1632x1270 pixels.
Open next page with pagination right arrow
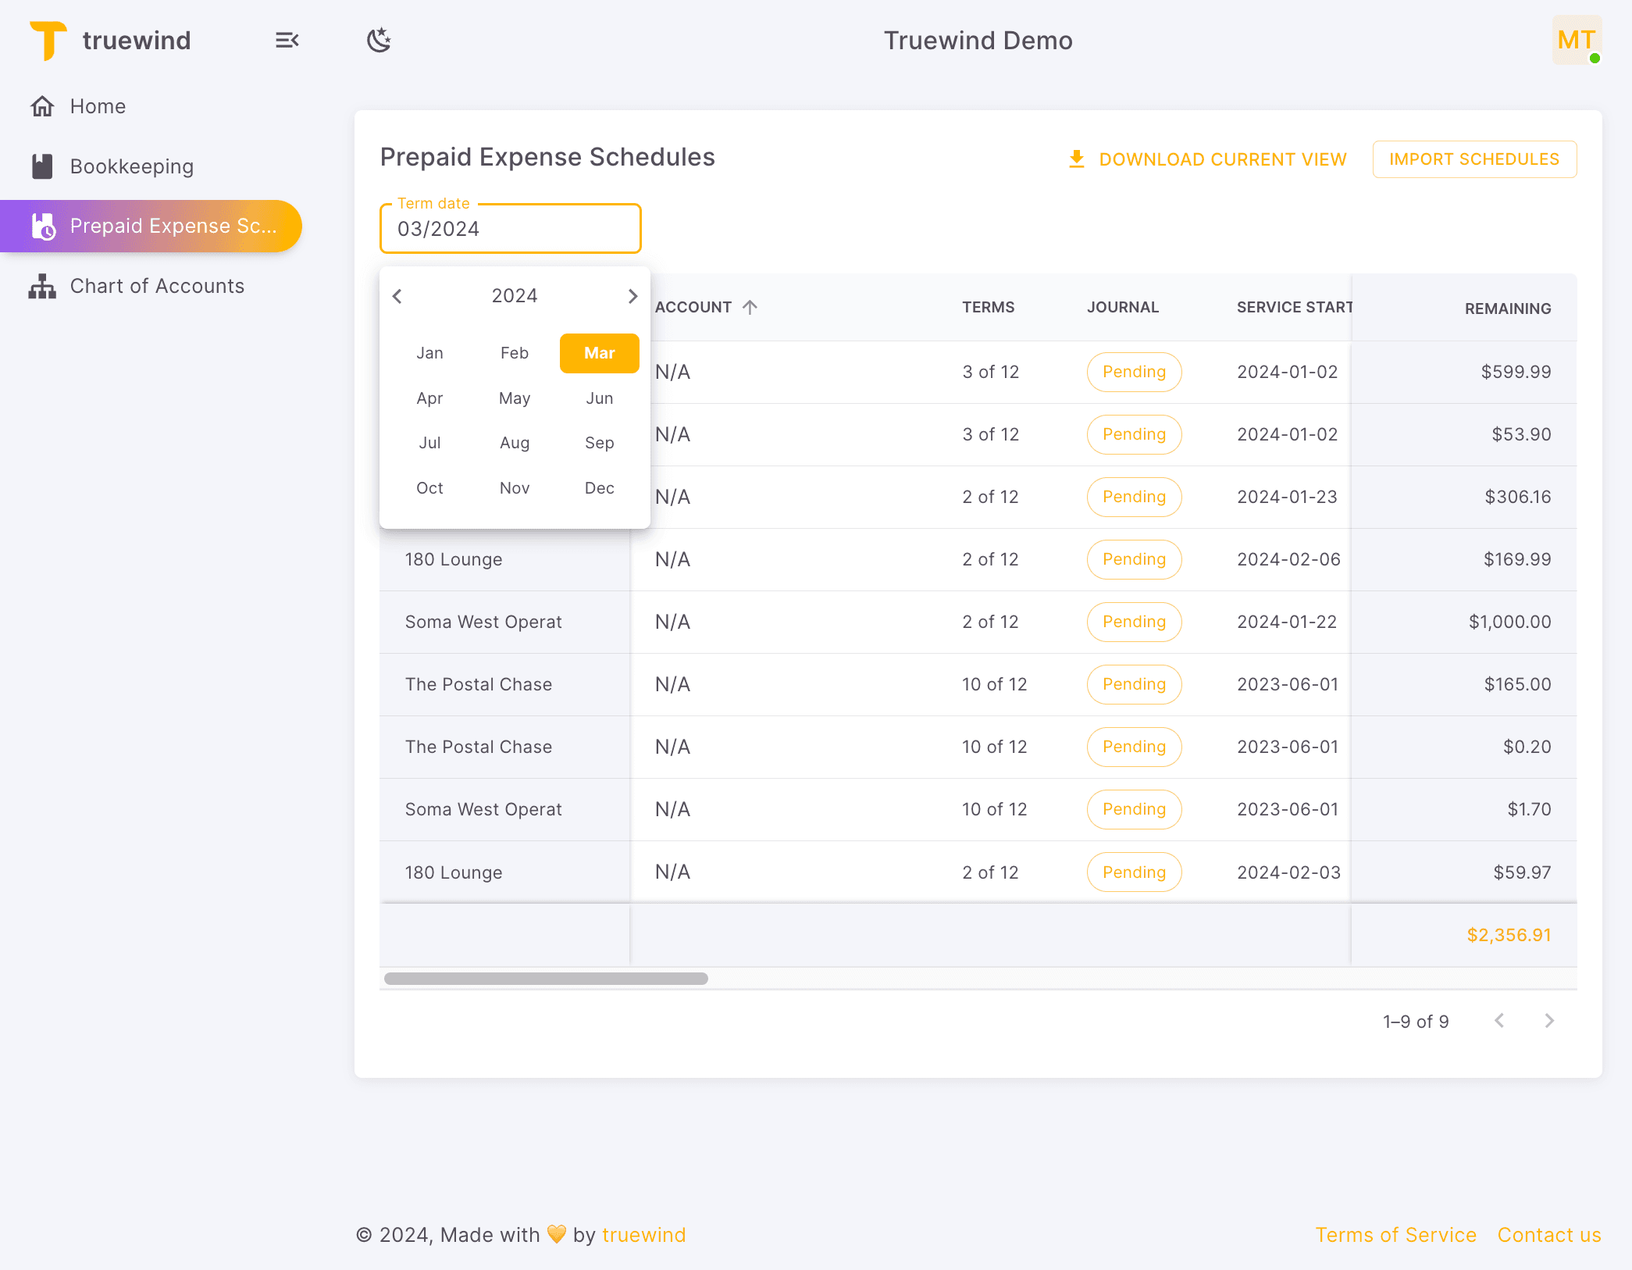[x=1549, y=1021]
